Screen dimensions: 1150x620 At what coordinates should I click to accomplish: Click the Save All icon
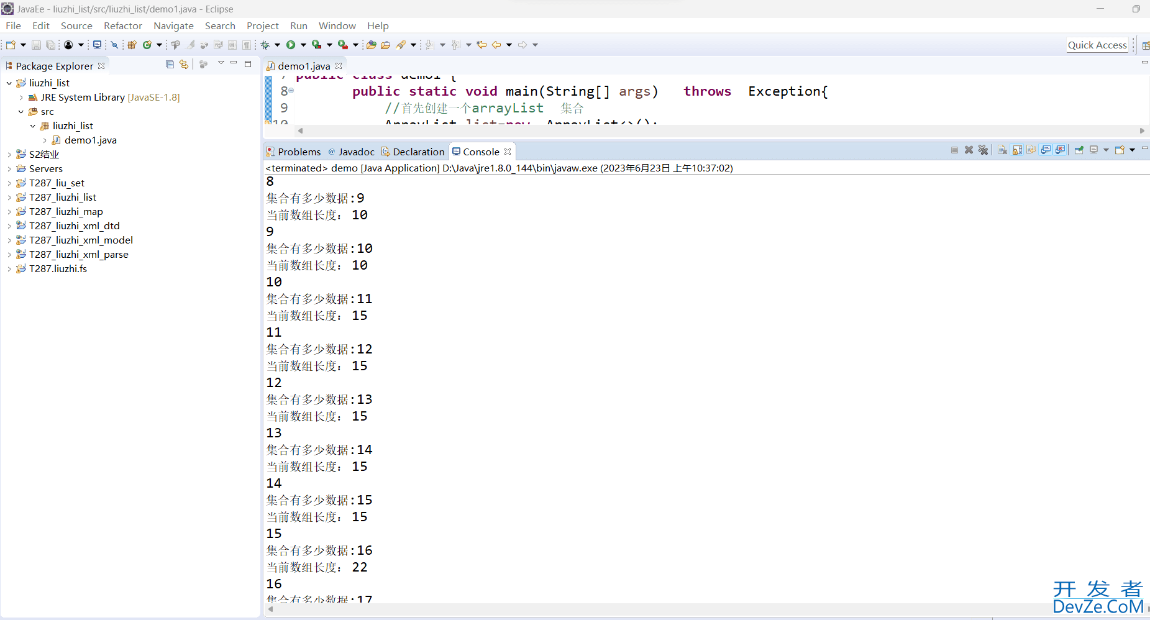(51, 45)
